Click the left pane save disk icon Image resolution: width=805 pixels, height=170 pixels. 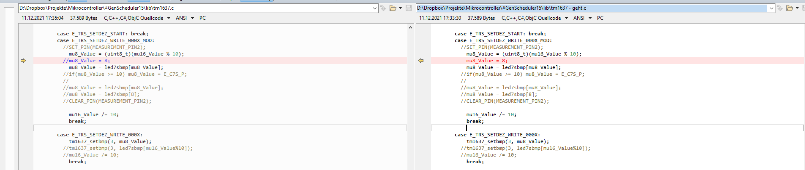pyautogui.click(x=409, y=8)
